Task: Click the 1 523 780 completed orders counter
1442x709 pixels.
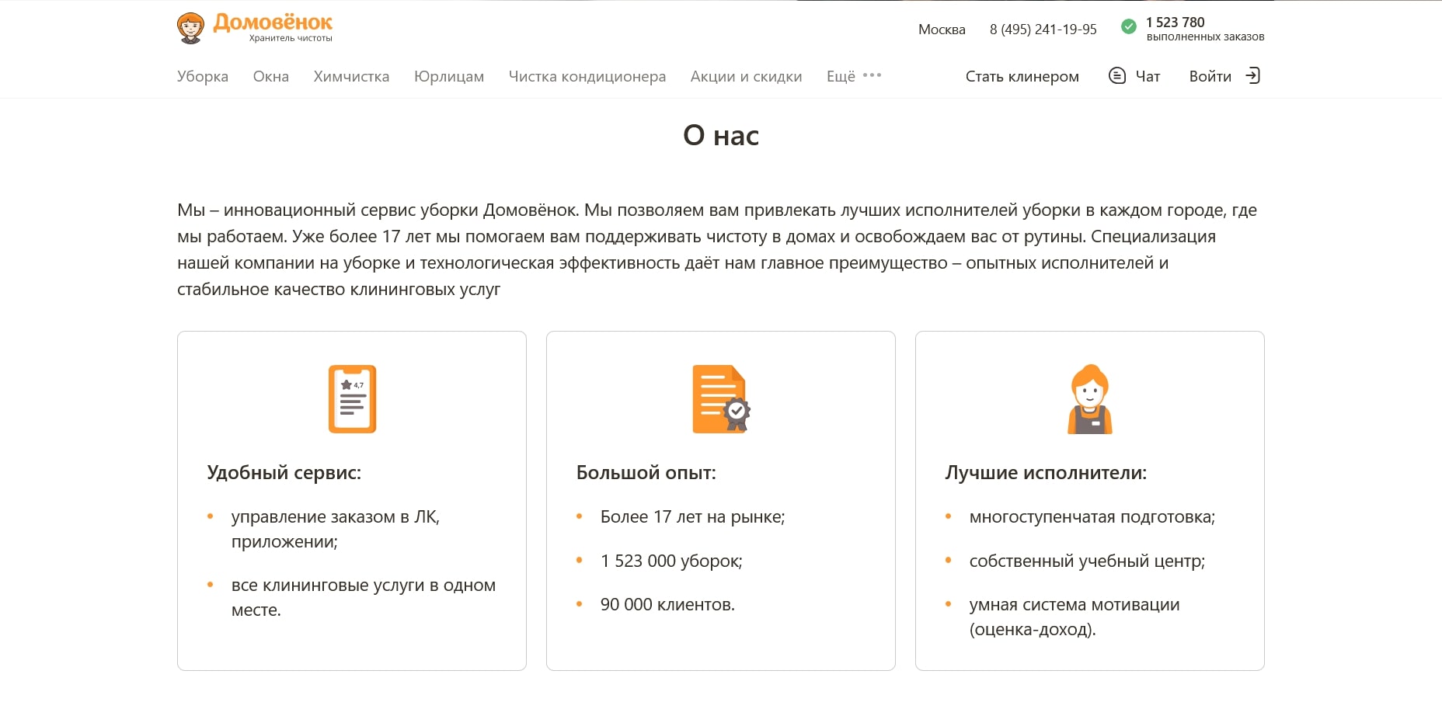Action: pos(1174,23)
